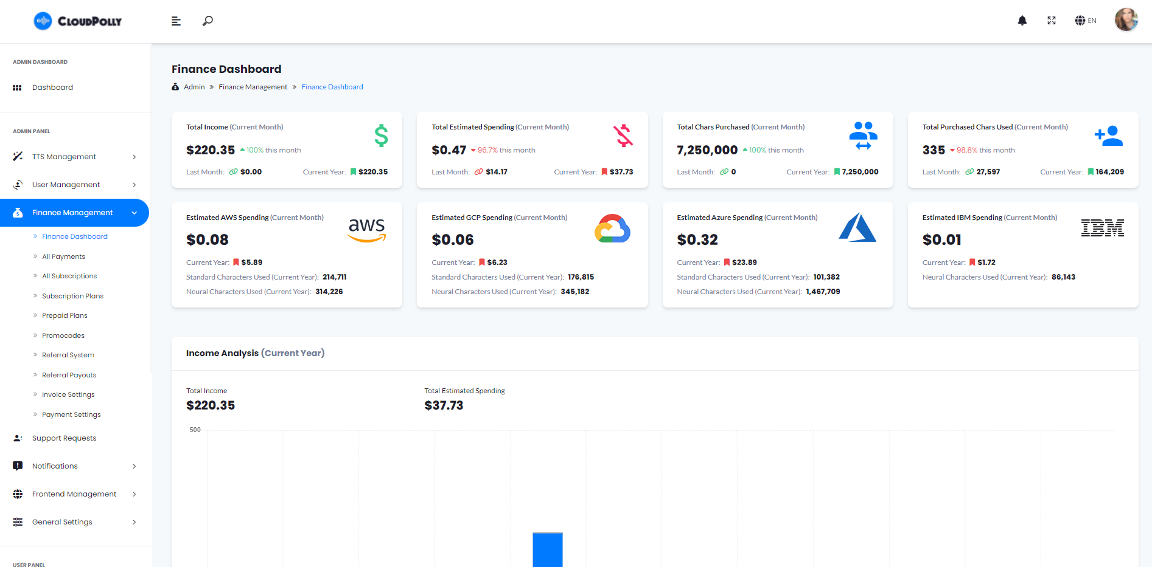The image size is (1152, 567).
Task: Click the IBM logo on spending card
Action: tap(1103, 228)
